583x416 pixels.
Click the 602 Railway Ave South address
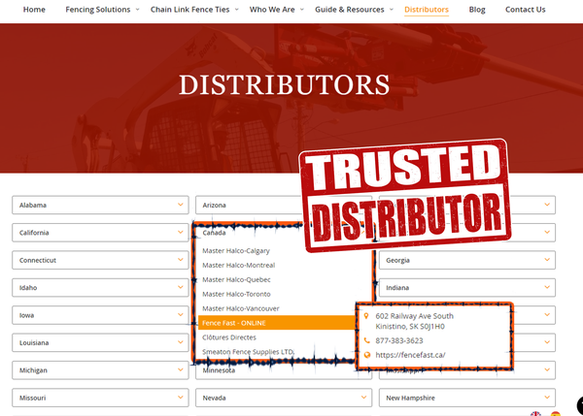click(414, 321)
